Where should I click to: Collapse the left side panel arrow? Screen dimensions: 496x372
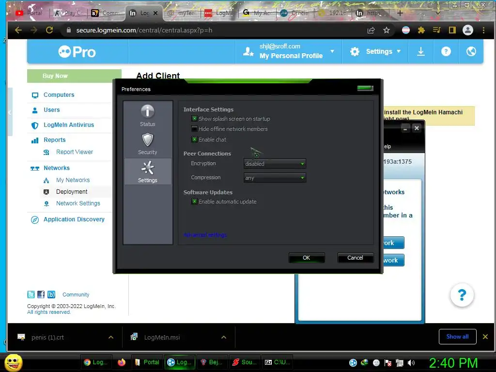click(x=10, y=112)
